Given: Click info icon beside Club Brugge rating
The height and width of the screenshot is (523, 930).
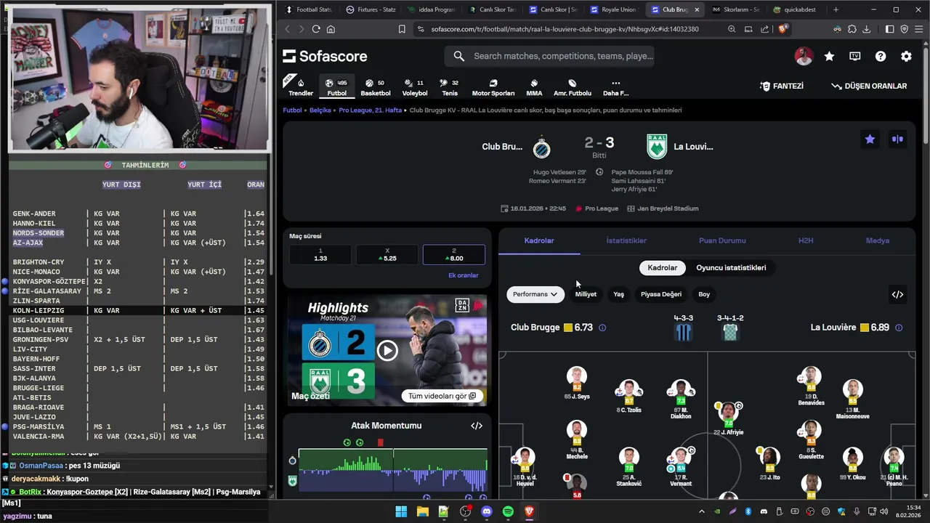Looking at the screenshot, I should click(x=602, y=328).
